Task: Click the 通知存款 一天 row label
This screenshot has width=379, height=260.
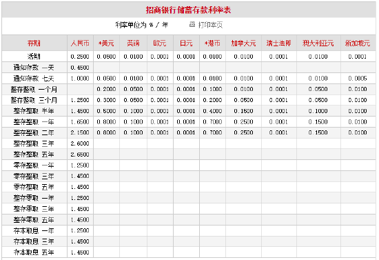Action: pos(34,68)
